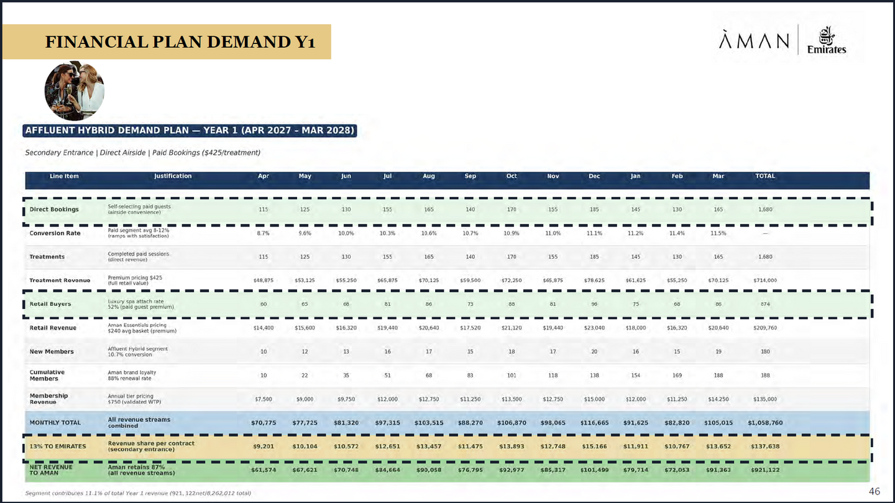The width and height of the screenshot is (895, 503).
Task: Click the Retail Revenue total $209,760
Action: 765,328
